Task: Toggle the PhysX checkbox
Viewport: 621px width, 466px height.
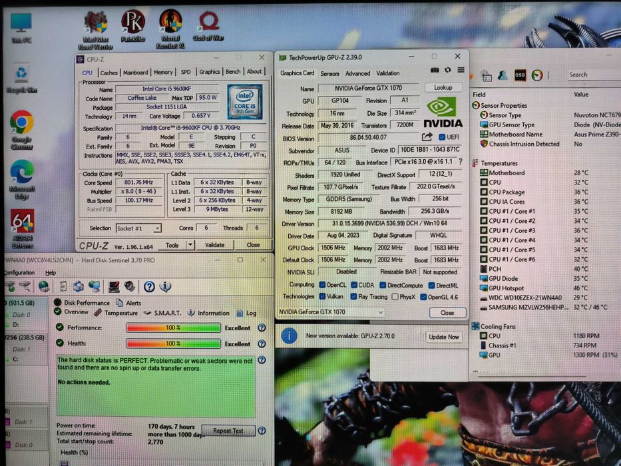Action: point(395,297)
